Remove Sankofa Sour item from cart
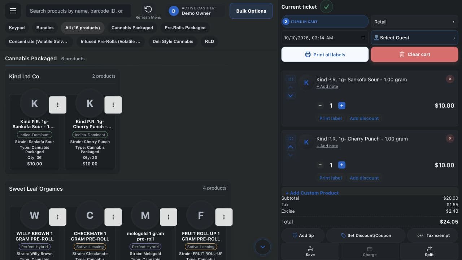Screen dimensions: 462x260 click(x=450, y=79)
